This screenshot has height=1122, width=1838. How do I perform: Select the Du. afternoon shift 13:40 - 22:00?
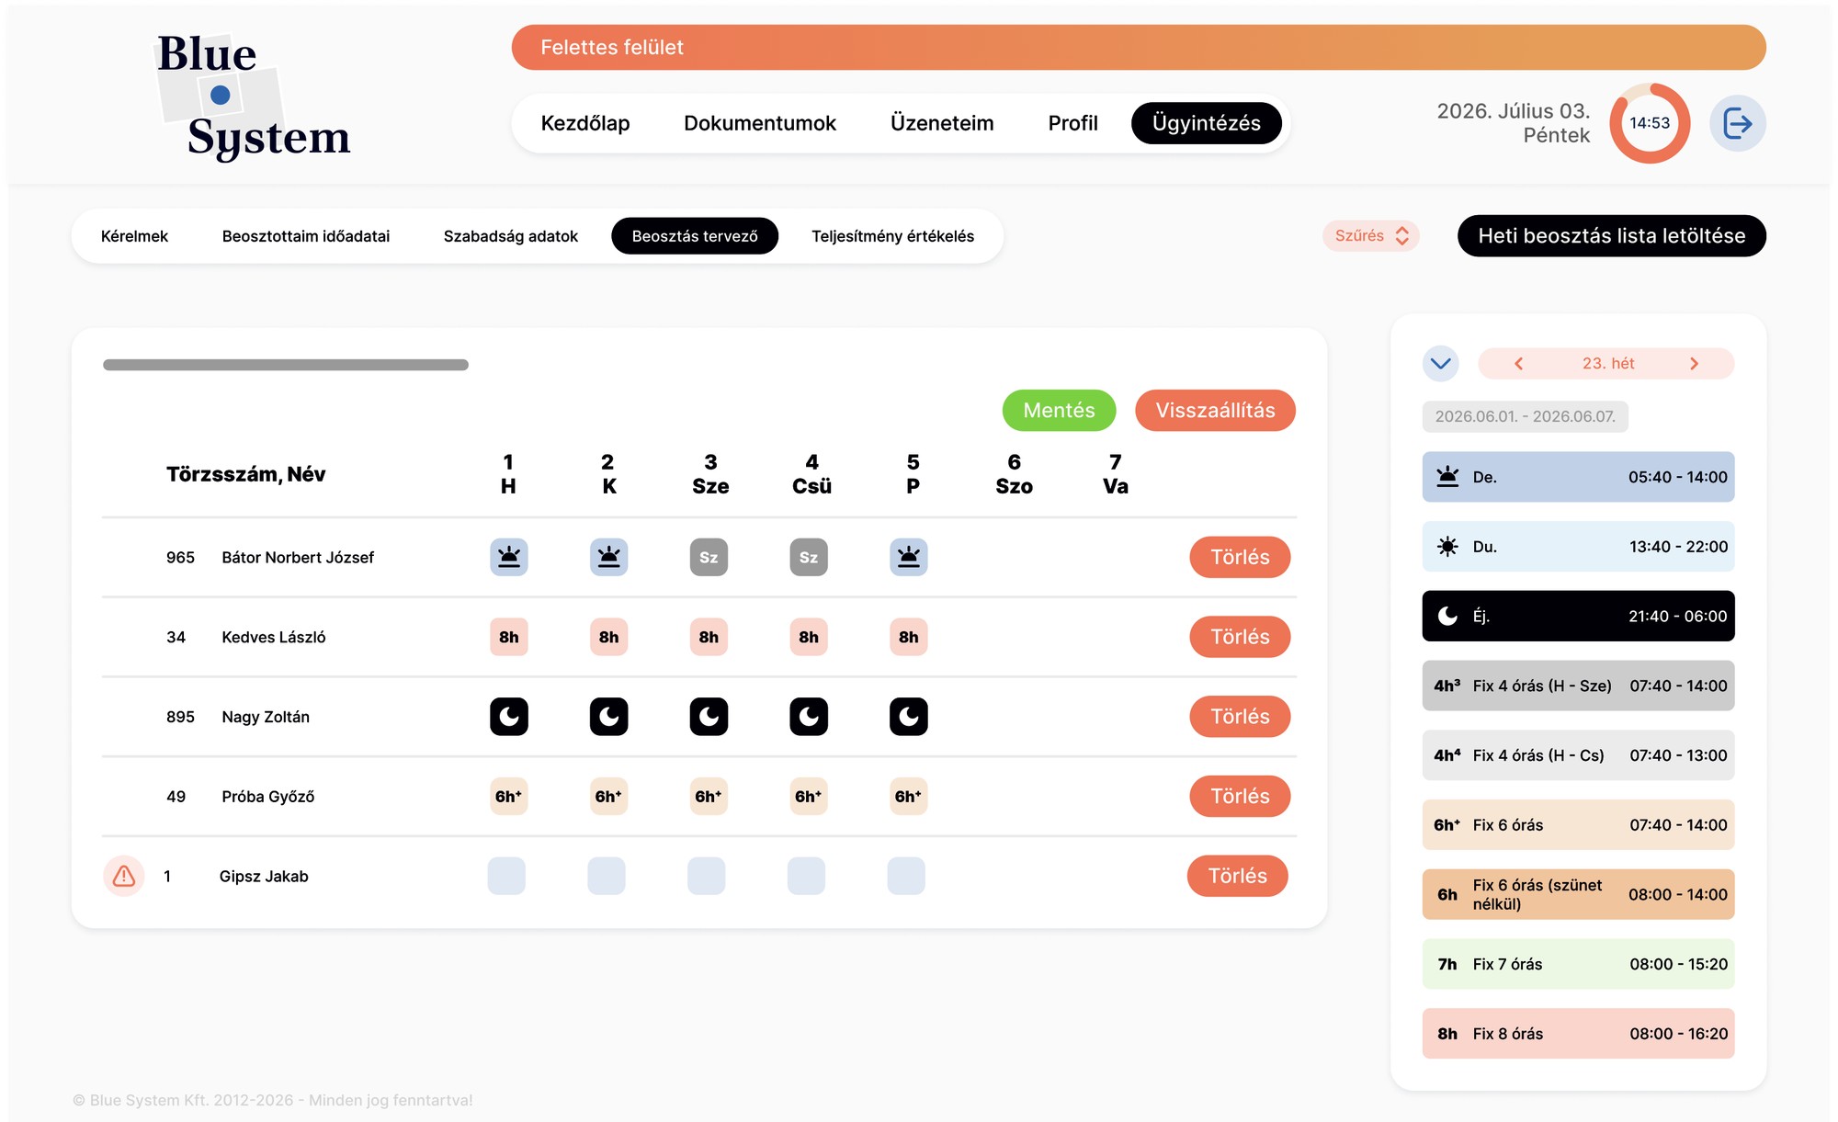tap(1578, 547)
